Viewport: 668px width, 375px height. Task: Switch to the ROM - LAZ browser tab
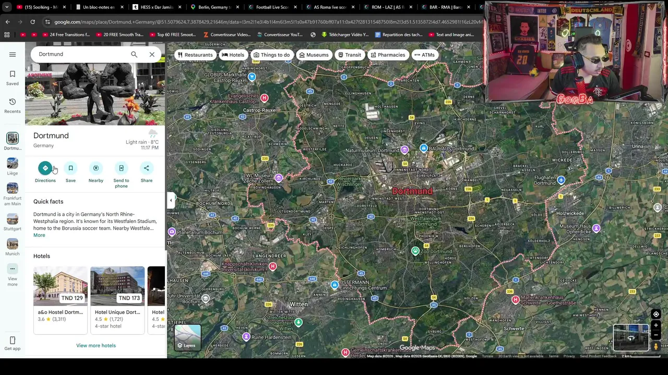[x=387, y=7]
